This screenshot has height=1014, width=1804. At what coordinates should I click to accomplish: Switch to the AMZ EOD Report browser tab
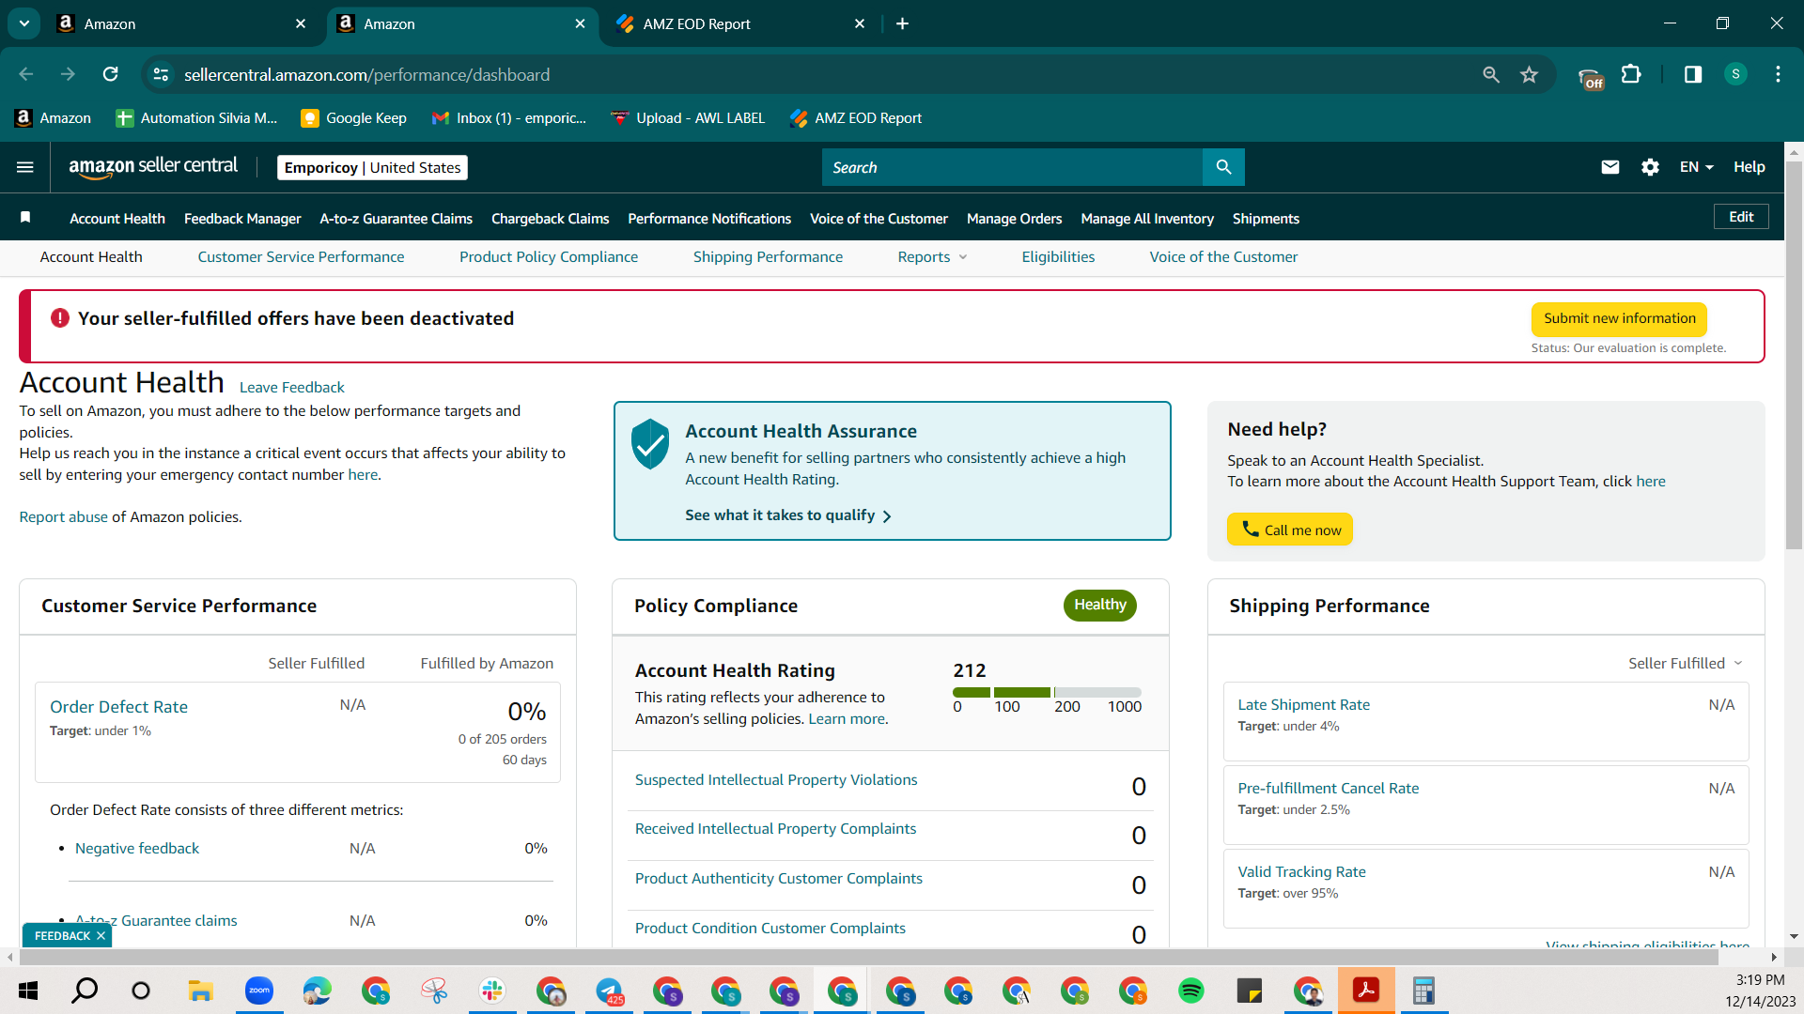click(697, 23)
